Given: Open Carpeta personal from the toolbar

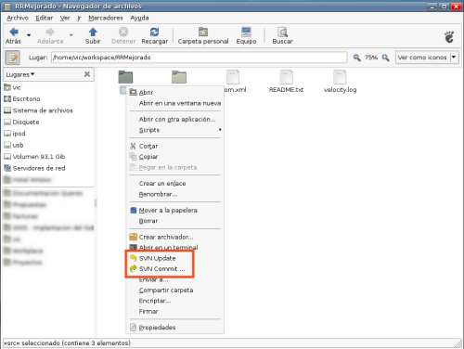Looking at the screenshot, I should click(x=203, y=36).
